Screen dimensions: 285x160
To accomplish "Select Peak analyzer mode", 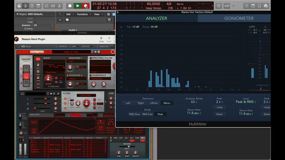I will click(160, 114).
